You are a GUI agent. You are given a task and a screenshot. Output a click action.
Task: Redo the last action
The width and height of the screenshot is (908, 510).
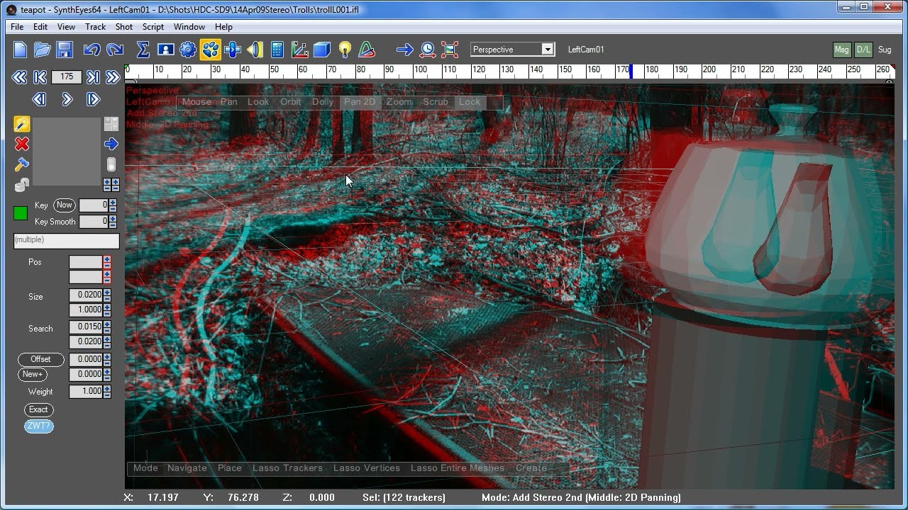(x=114, y=50)
